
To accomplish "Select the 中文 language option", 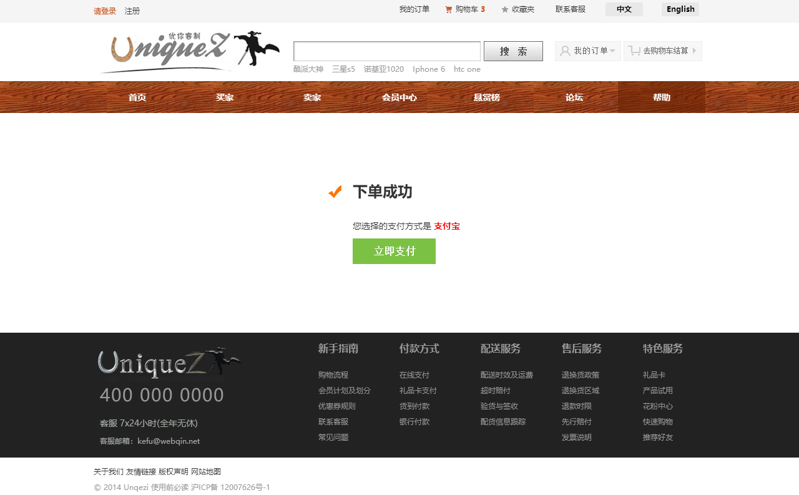I will [624, 9].
